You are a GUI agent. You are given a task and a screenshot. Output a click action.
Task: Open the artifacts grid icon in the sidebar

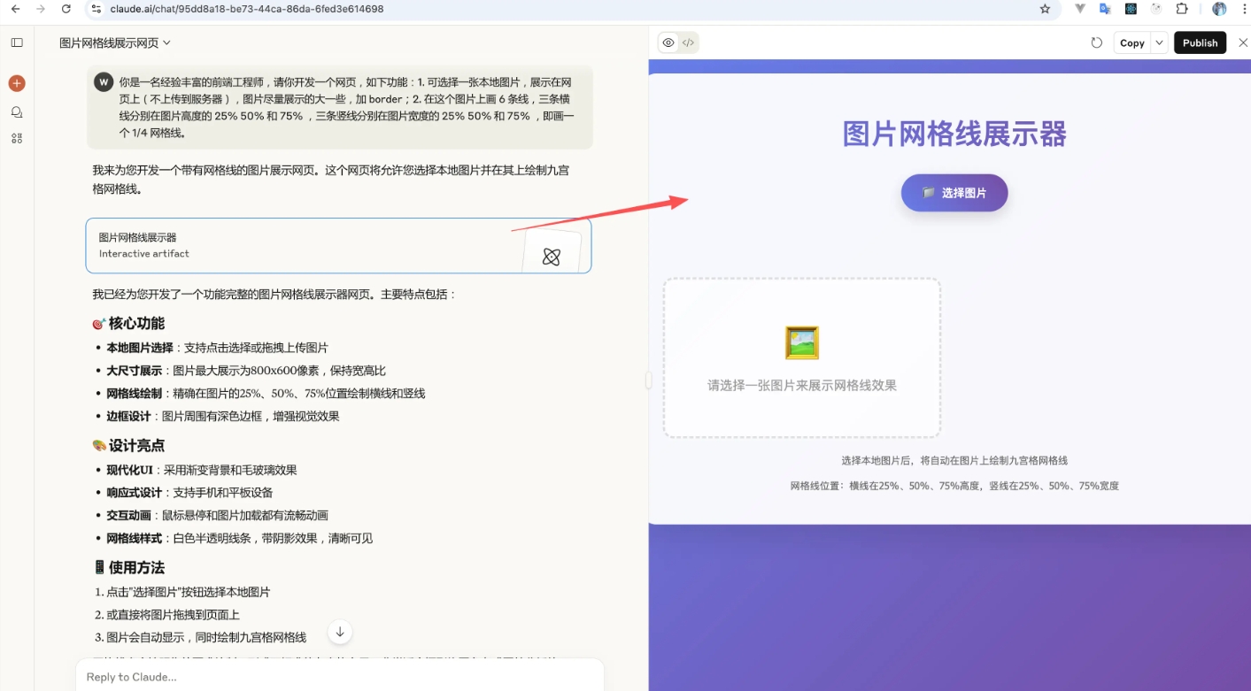pos(17,138)
